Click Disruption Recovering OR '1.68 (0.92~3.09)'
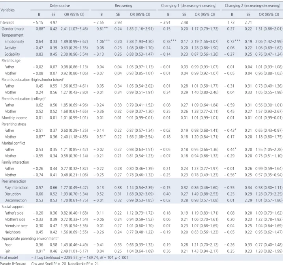 pyautogui.click(x=140, y=194)
